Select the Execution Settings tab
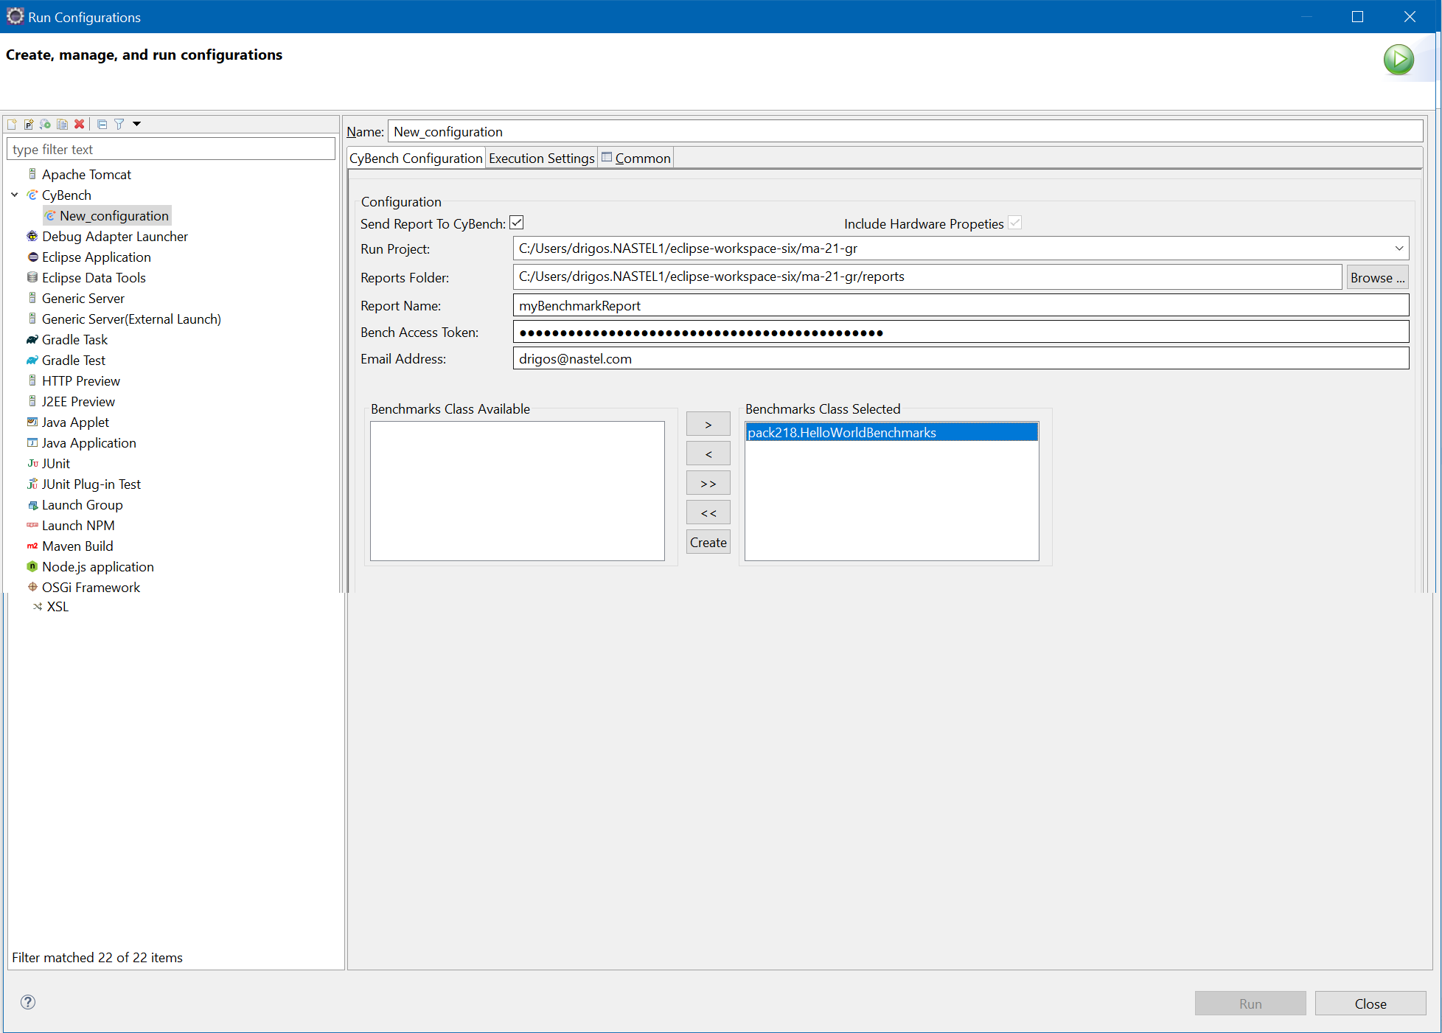This screenshot has width=1442, height=1033. tap(541, 158)
